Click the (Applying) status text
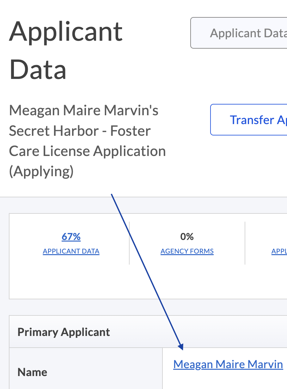287x389 pixels. coord(41,171)
